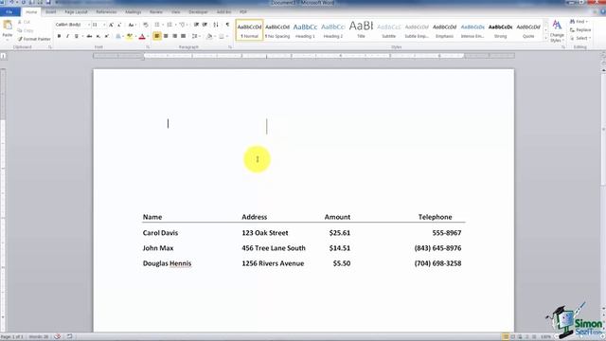Click the Bullets list icon

coord(157,25)
